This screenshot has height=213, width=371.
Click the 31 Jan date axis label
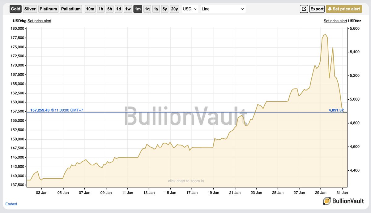(342, 193)
